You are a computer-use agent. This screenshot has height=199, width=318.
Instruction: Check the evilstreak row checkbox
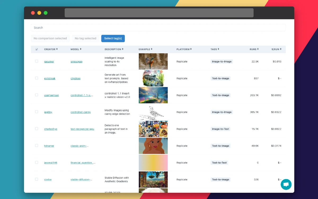pos(37,78)
